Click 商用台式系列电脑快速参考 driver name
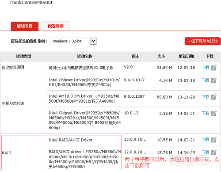Image resolution: width=221 pixels, height=172 pixels. pyautogui.click(x=81, y=68)
